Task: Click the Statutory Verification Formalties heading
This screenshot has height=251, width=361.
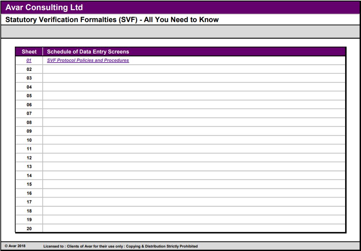Action: point(112,20)
